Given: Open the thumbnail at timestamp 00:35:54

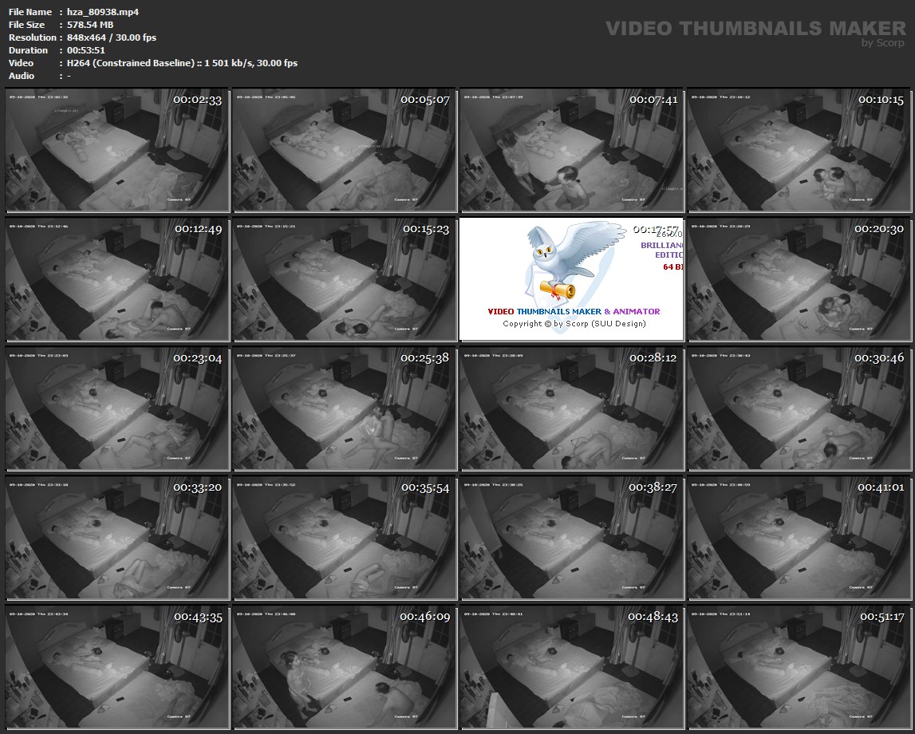Looking at the screenshot, I should (344, 538).
